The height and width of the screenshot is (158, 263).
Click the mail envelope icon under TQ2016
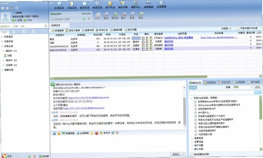click(3, 8)
